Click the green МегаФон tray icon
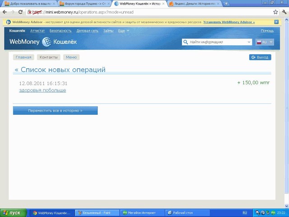This screenshot has height=217, width=289. [273, 213]
